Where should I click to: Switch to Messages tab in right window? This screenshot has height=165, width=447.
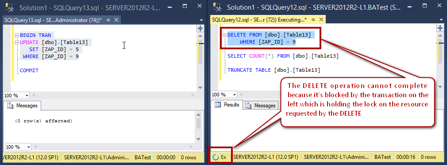click(261, 106)
